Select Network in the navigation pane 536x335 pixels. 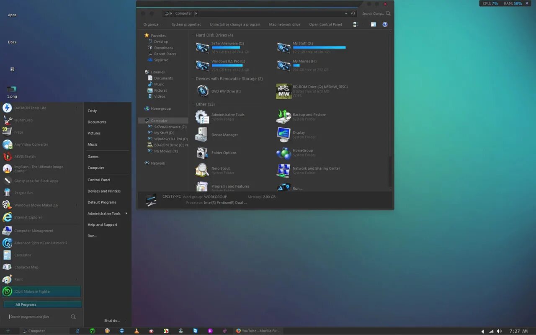pyautogui.click(x=155, y=163)
